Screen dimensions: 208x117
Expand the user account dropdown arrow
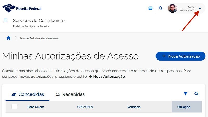(x=200, y=9)
